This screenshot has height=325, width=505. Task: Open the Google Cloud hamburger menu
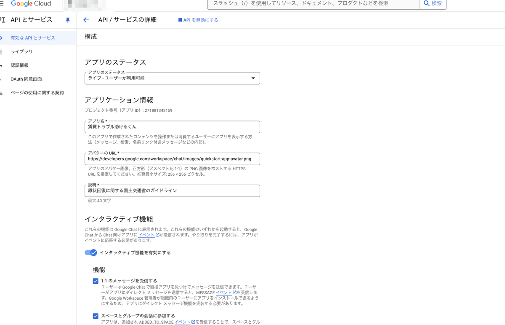click(2, 3)
